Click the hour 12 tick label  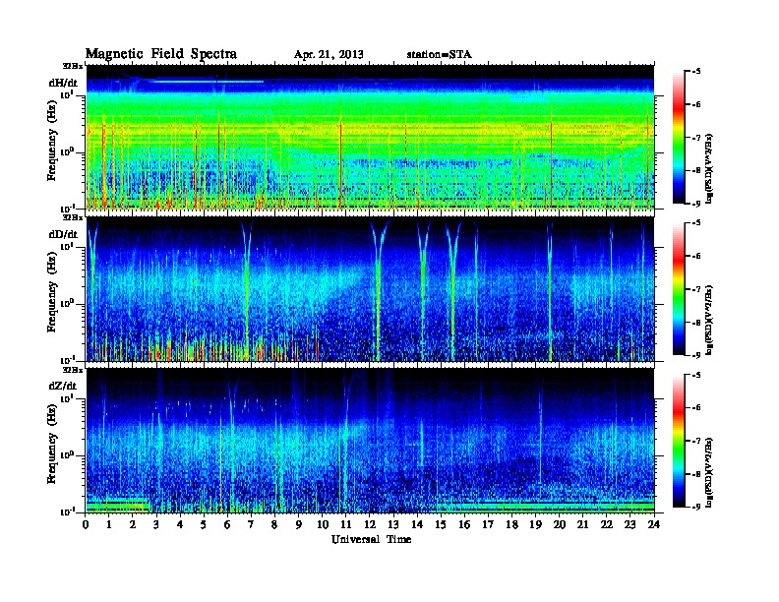pos(370,524)
